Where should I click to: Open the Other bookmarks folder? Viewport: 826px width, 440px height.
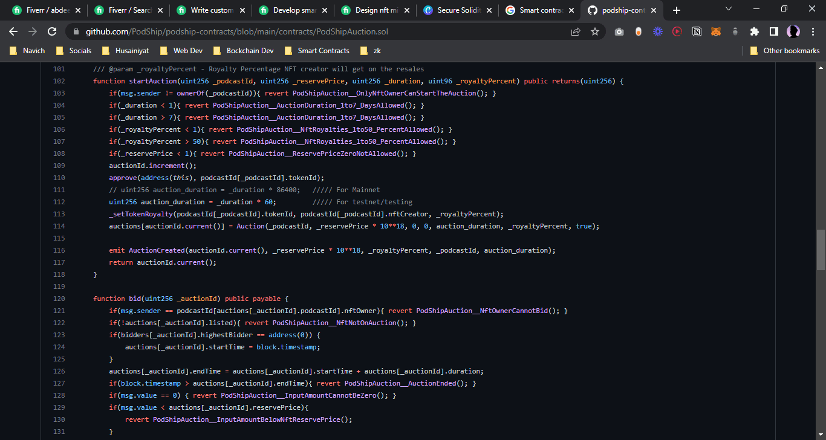click(x=785, y=51)
